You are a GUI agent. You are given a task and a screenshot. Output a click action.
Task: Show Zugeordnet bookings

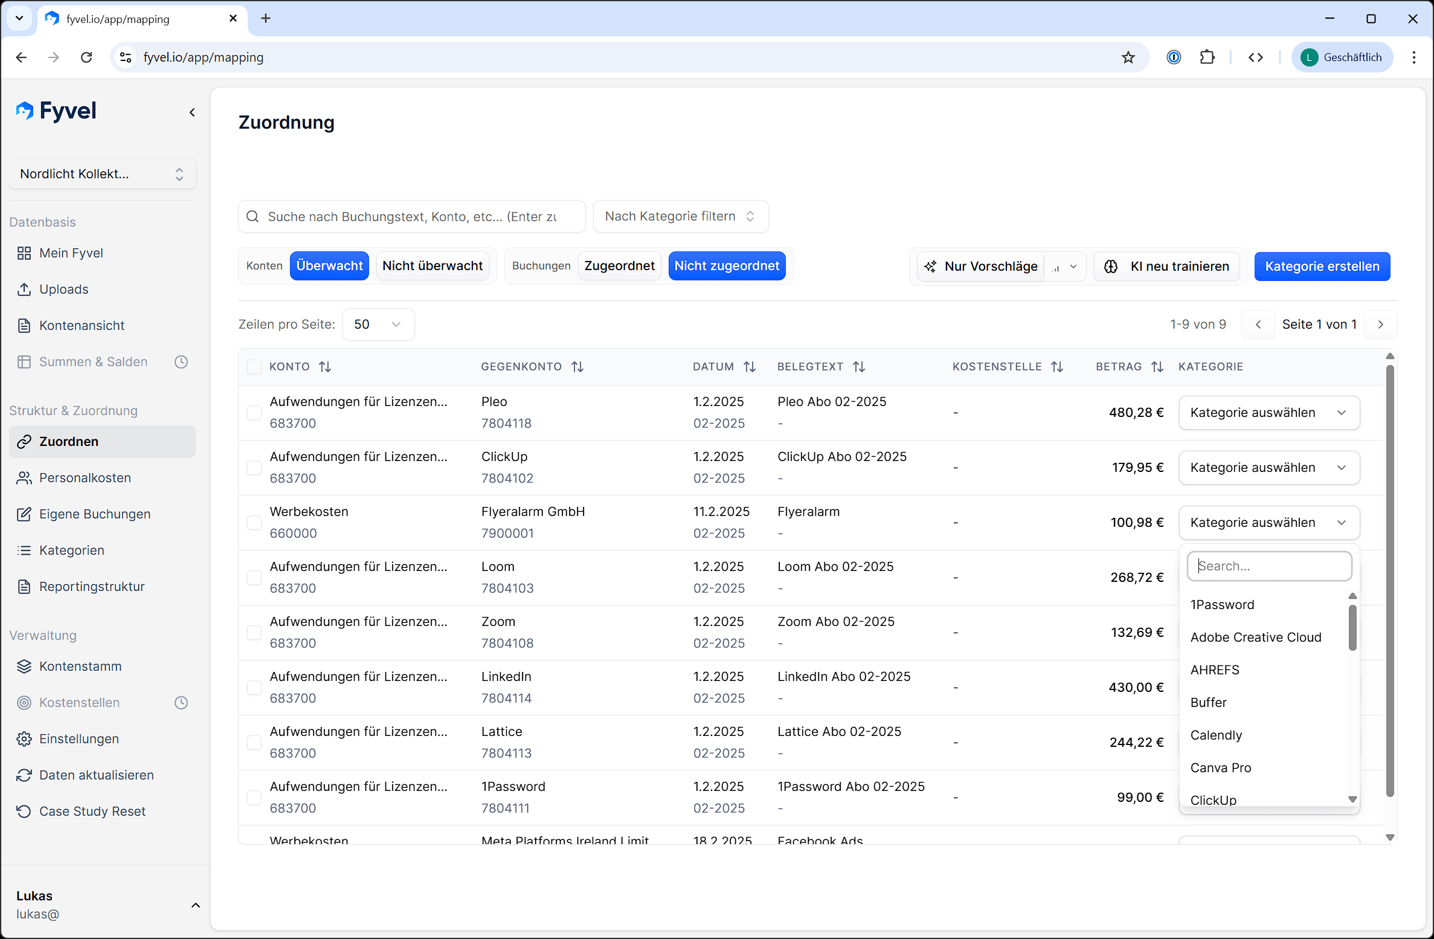(619, 266)
